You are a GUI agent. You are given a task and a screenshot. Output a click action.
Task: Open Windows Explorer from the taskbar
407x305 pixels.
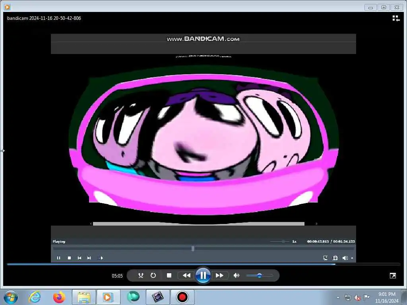pyautogui.click(x=83, y=297)
